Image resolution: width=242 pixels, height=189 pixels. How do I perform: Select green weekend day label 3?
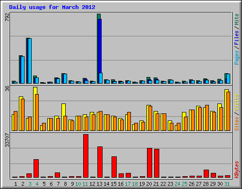pos(30,184)
